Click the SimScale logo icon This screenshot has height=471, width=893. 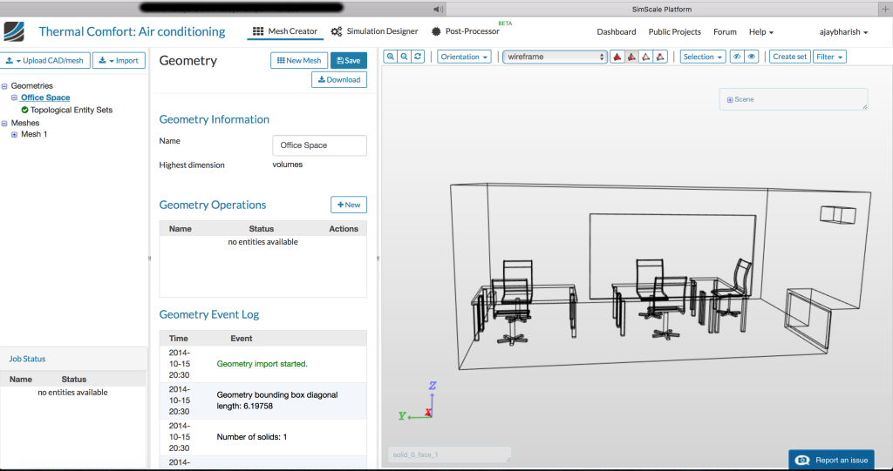pyautogui.click(x=14, y=32)
